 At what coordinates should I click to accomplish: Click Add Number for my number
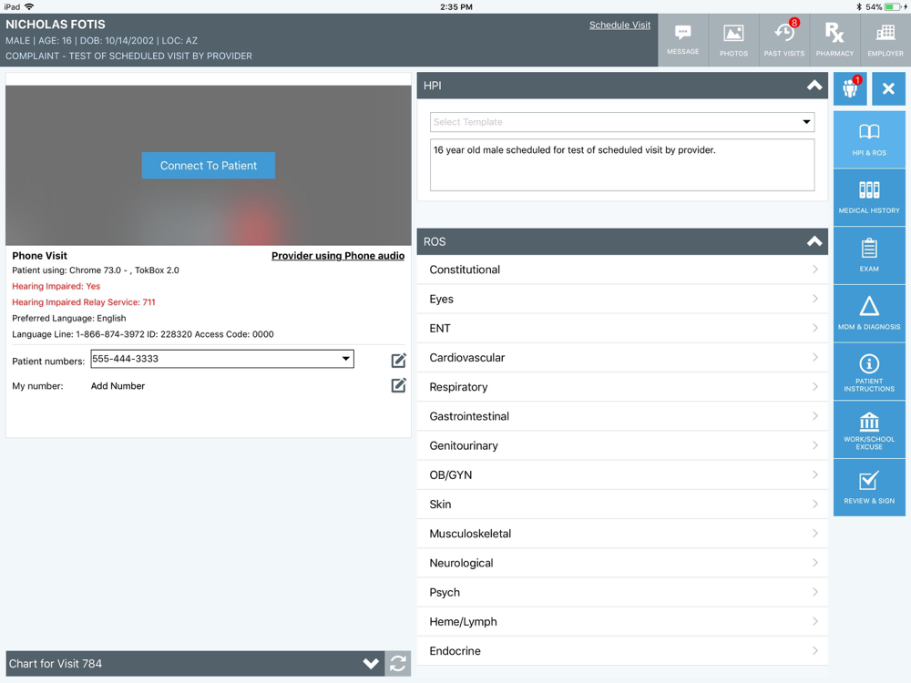[118, 386]
